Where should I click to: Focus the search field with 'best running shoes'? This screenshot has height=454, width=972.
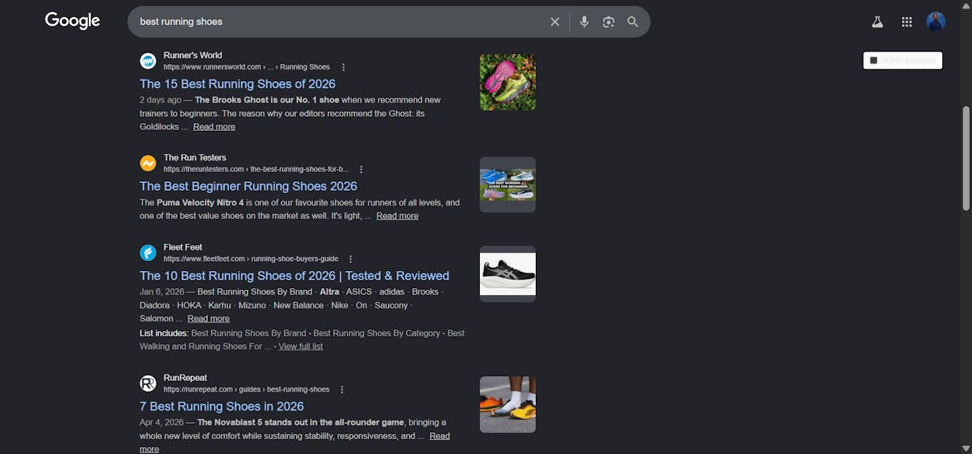pyautogui.click(x=339, y=22)
